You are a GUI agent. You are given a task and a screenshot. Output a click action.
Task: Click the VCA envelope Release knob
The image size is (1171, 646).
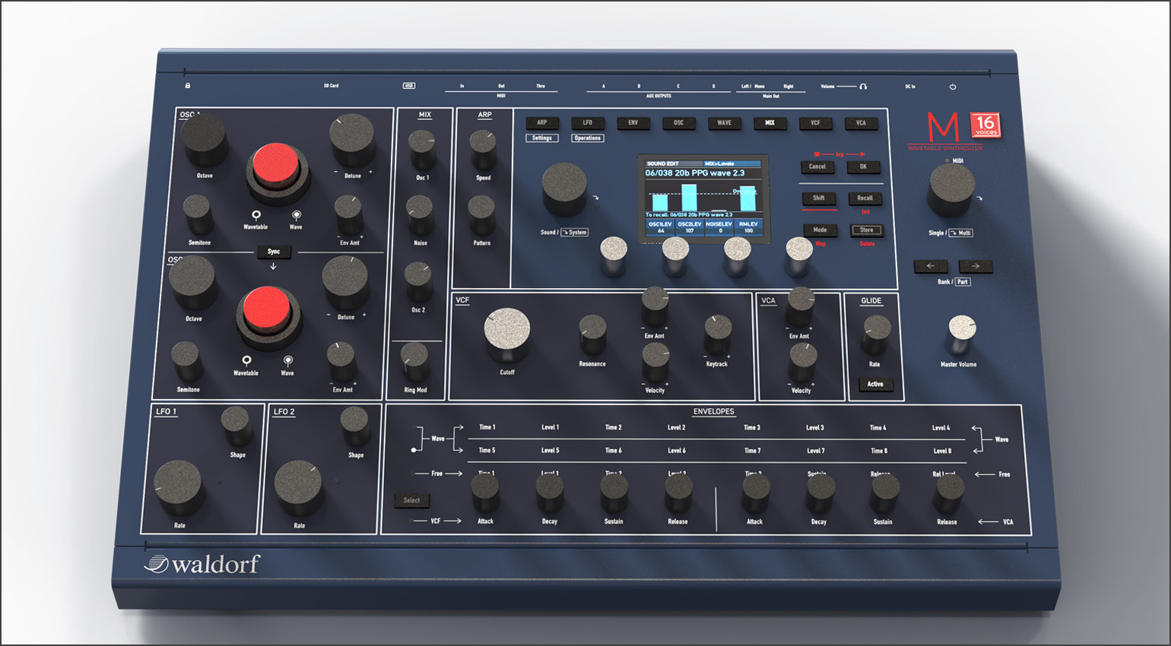click(948, 494)
